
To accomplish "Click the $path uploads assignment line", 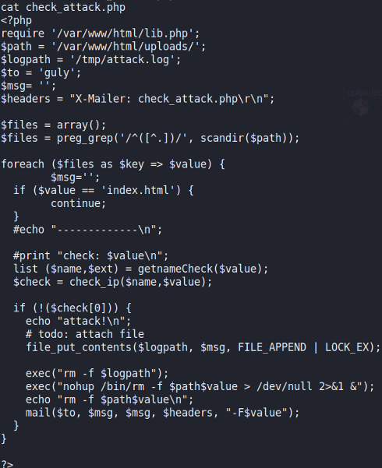I will tap(104, 47).
